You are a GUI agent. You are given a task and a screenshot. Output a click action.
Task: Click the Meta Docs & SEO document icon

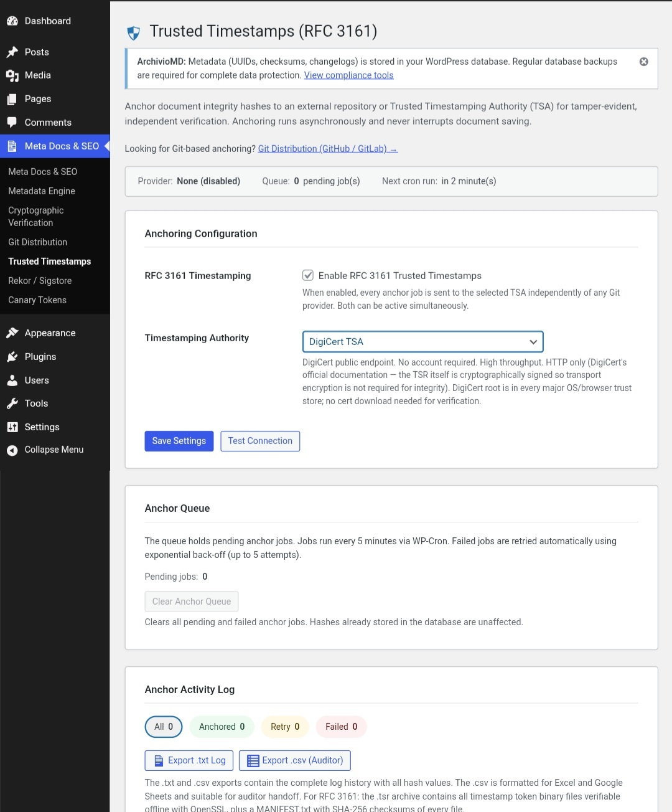point(12,146)
